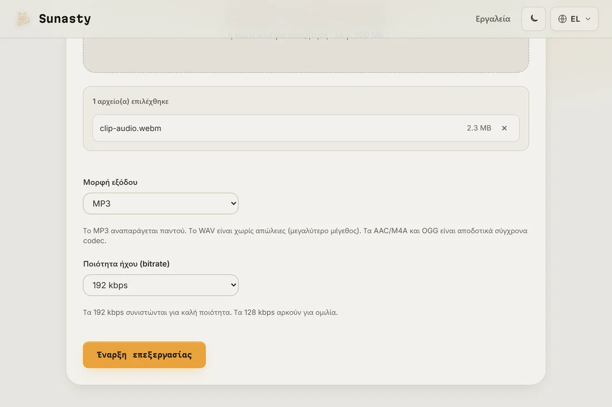Click the file drop zone area

click(x=306, y=54)
